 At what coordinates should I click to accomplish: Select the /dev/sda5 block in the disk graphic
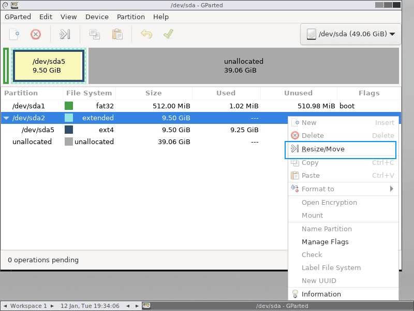[x=48, y=65]
